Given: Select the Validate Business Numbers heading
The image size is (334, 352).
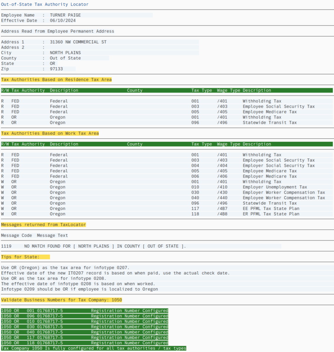Looking at the screenshot, I should coord(61,300).
